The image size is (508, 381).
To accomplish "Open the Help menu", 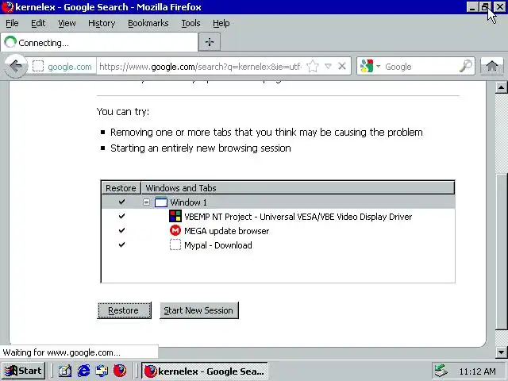I will (221, 23).
